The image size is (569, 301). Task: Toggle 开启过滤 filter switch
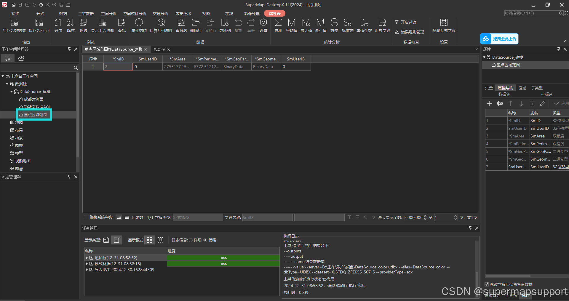[405, 23]
